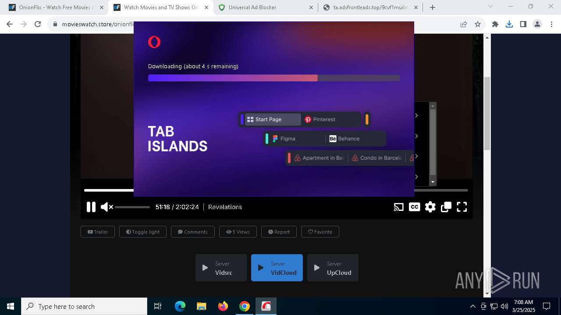Adjust the video volume slider
This screenshot has width=561, height=315.
132,207
